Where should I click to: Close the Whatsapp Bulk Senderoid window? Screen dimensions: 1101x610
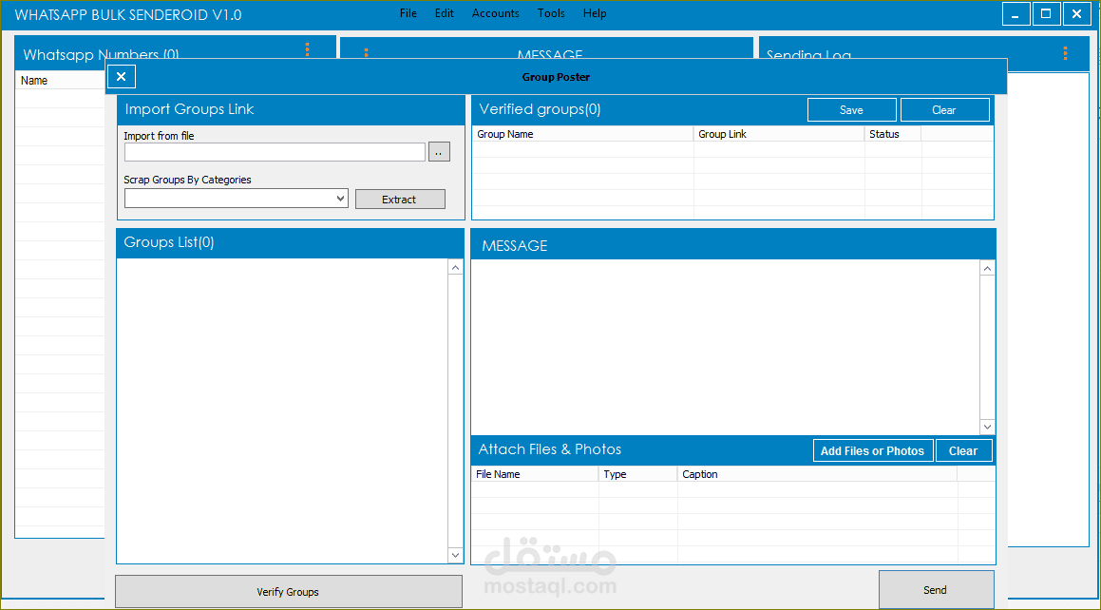[x=1076, y=14]
